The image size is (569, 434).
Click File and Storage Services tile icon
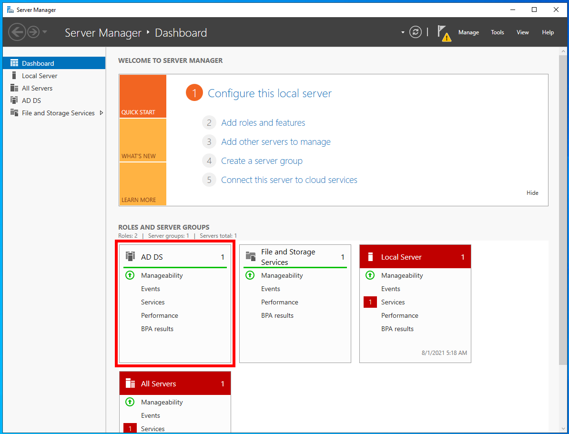(x=250, y=256)
